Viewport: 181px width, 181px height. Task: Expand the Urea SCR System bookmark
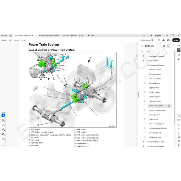pos(145,79)
